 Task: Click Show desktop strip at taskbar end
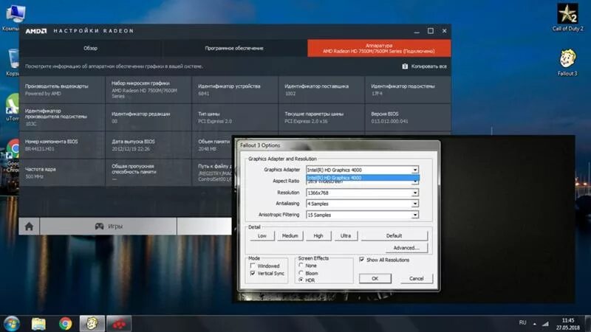pos(588,324)
